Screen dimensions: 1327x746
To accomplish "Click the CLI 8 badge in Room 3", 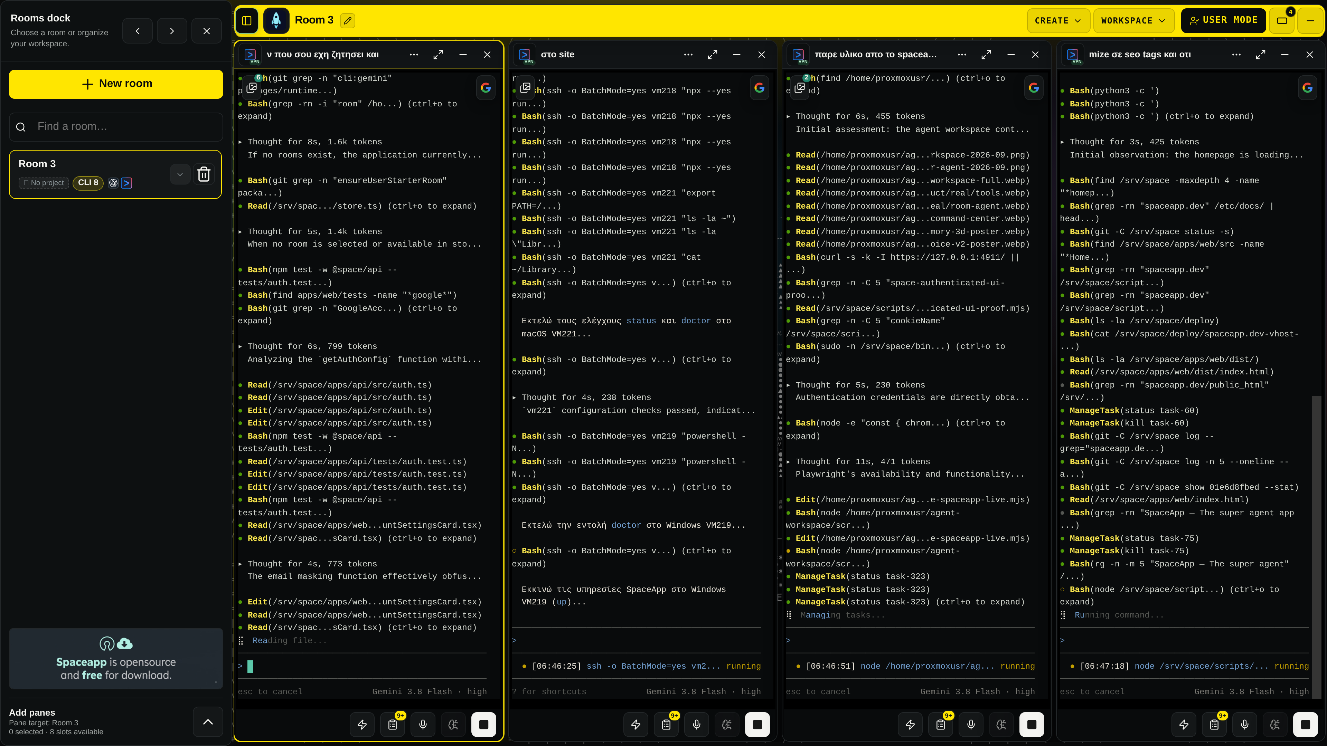I will (x=88, y=183).
